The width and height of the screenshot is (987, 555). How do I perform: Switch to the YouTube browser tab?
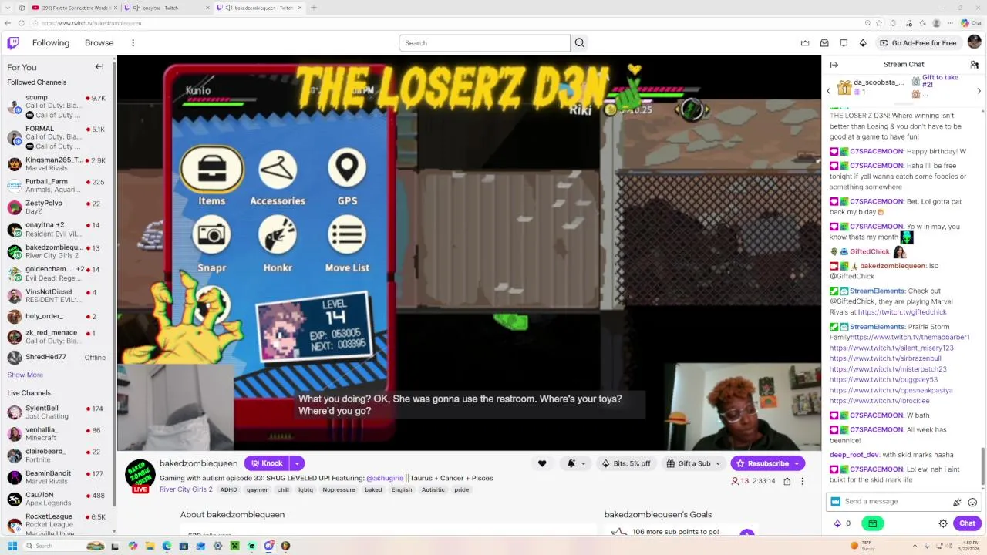tap(74, 8)
